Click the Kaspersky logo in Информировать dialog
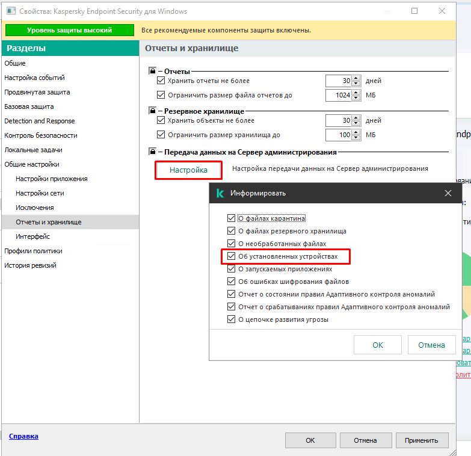 click(220, 193)
